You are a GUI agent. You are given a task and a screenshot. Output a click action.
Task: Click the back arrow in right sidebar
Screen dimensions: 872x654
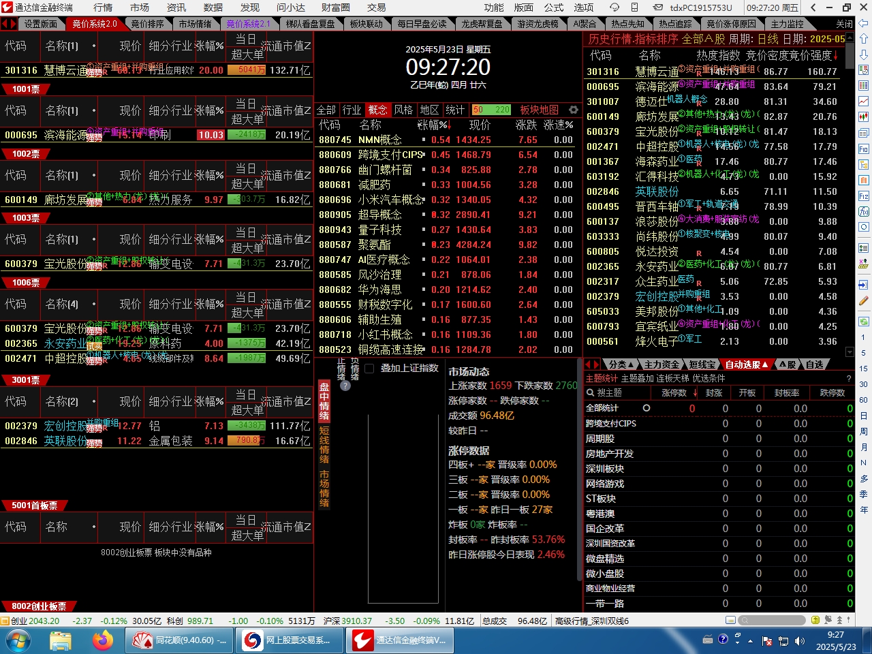pyautogui.click(x=864, y=22)
